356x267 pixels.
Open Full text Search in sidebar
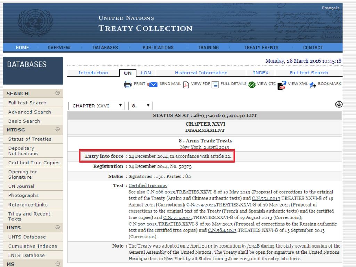27,103
